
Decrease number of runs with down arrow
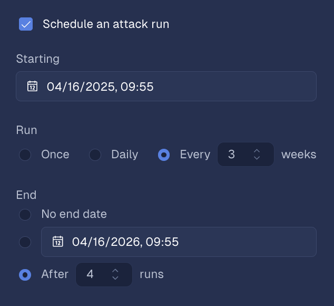point(115,278)
